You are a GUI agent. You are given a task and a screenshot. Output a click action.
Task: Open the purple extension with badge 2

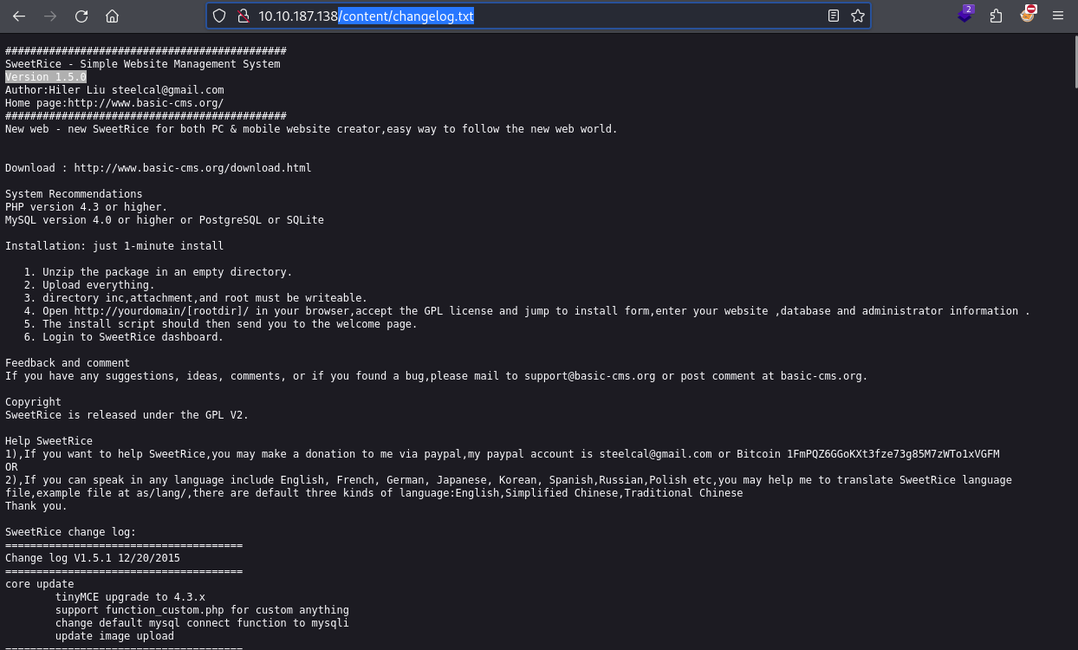[965, 15]
